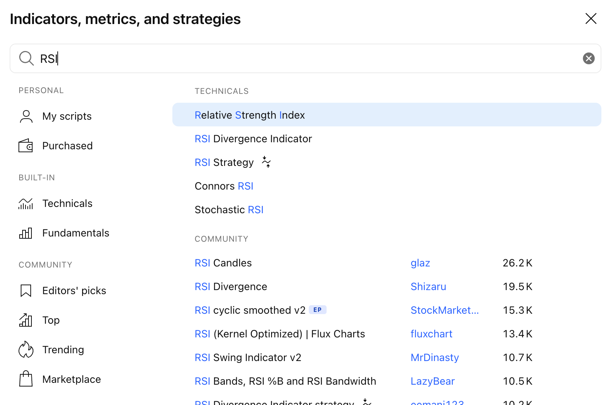
Task: Click 15.3K count for RSI cyclic smoothed
Action: pyautogui.click(x=517, y=310)
